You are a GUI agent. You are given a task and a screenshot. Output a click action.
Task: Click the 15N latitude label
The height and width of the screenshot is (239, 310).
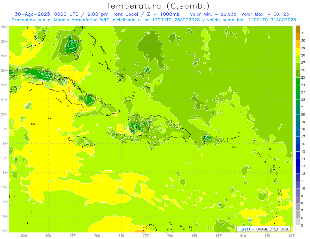pos(4,187)
